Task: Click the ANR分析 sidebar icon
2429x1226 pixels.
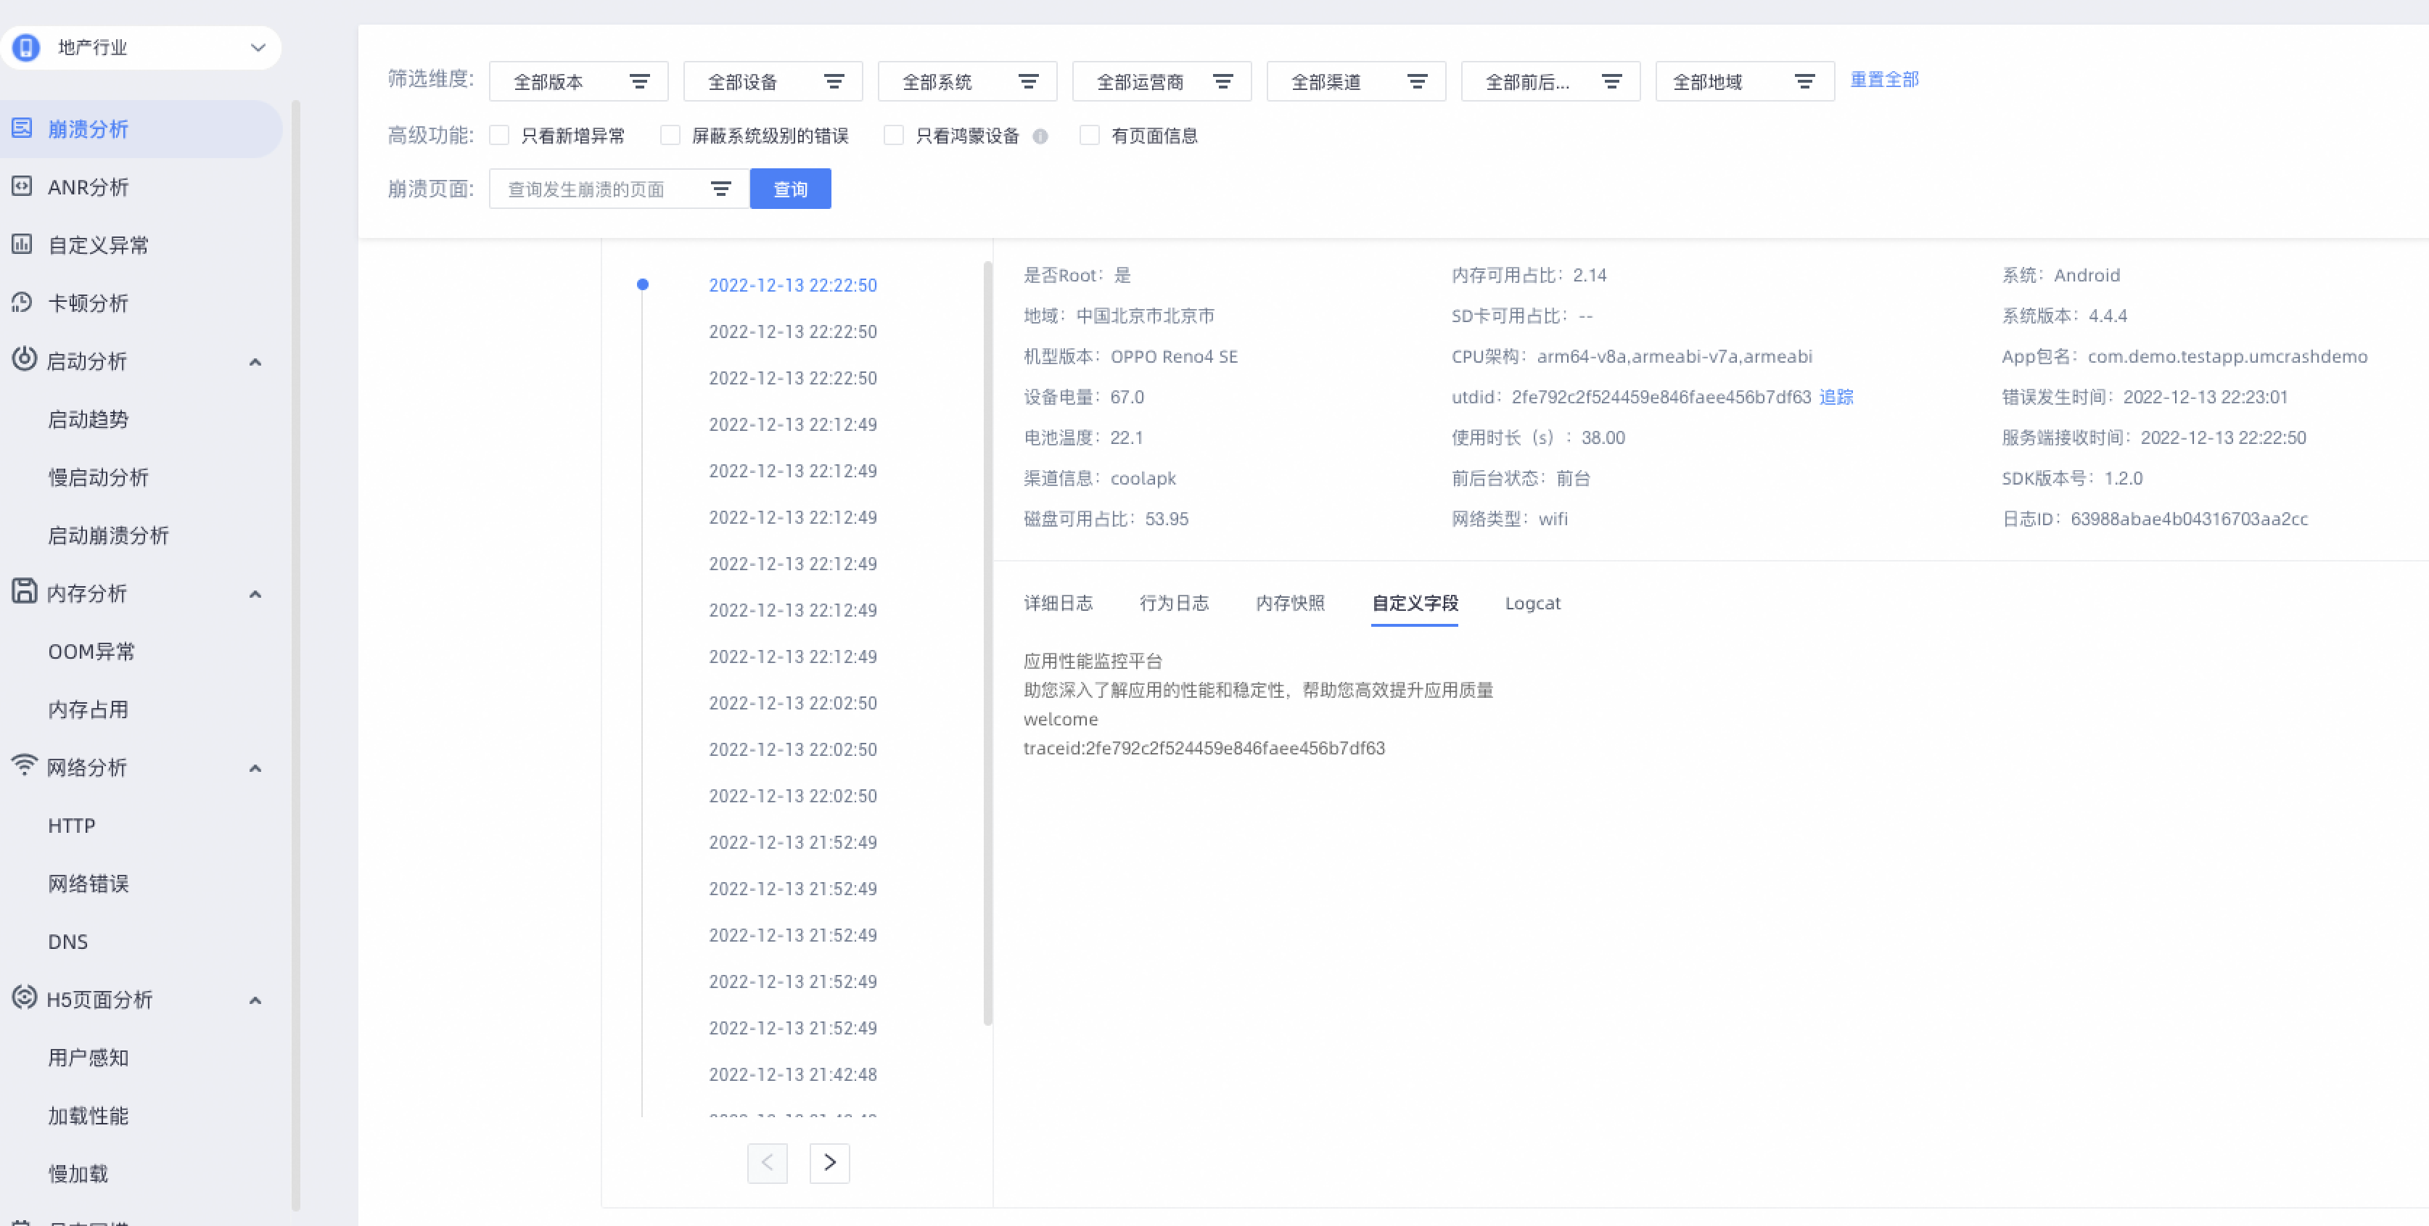Action: point(22,186)
